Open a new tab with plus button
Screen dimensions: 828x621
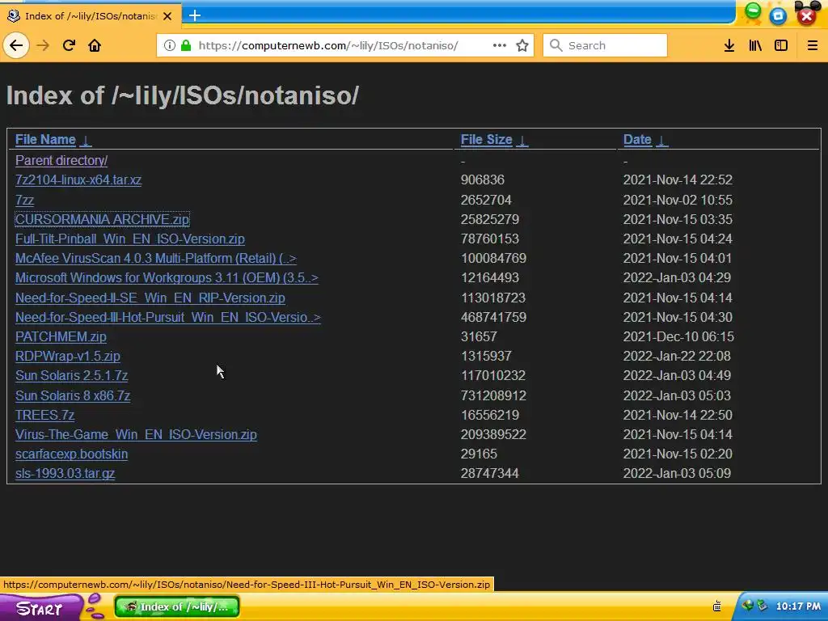tap(195, 15)
